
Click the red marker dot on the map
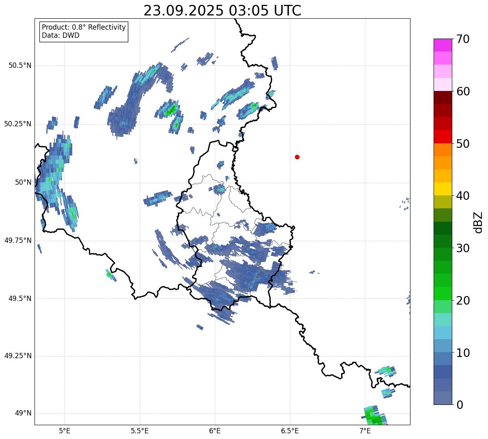(297, 157)
